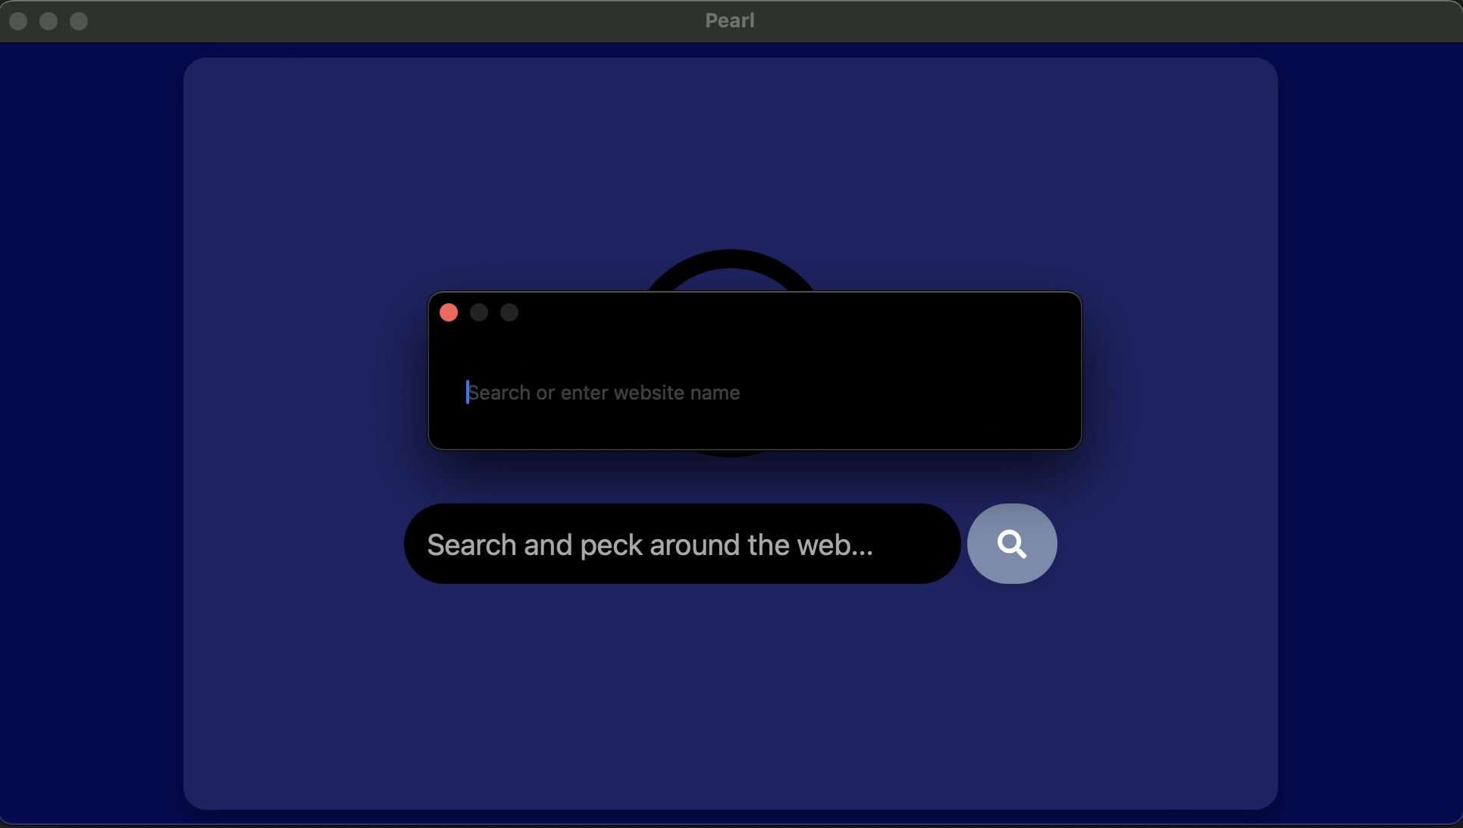Click the top arc of the Pearl logo
The image size is (1463, 828).
pos(729,262)
